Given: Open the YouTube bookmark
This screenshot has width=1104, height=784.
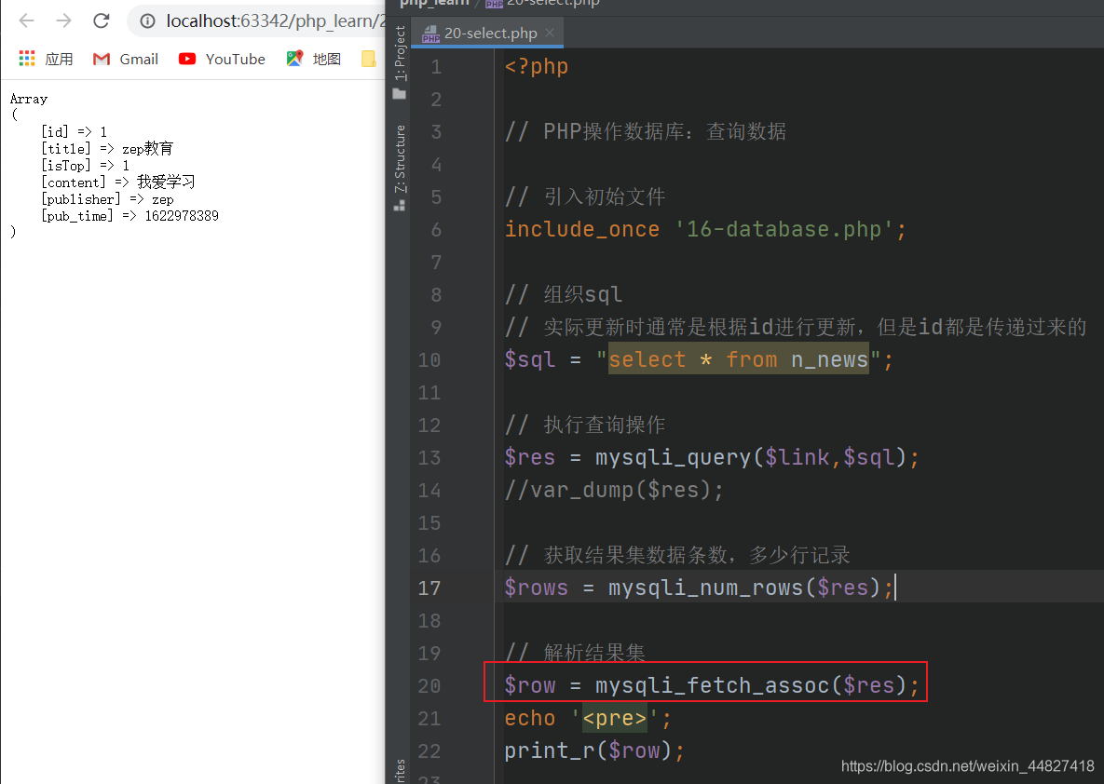Looking at the screenshot, I should tap(222, 59).
